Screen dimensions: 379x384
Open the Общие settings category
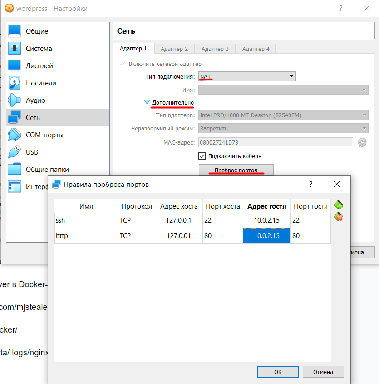click(58, 31)
